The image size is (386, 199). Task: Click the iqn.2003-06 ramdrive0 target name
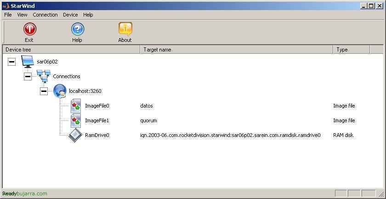coord(230,135)
